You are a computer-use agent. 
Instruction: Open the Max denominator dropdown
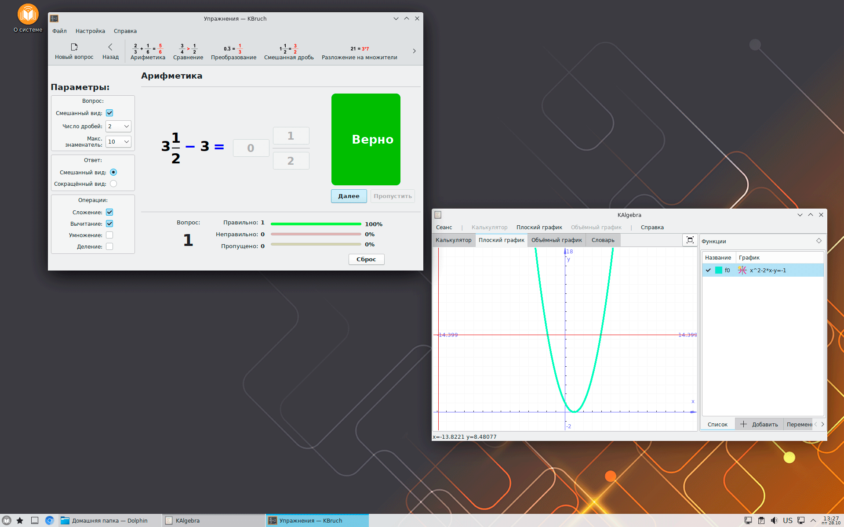tap(118, 142)
